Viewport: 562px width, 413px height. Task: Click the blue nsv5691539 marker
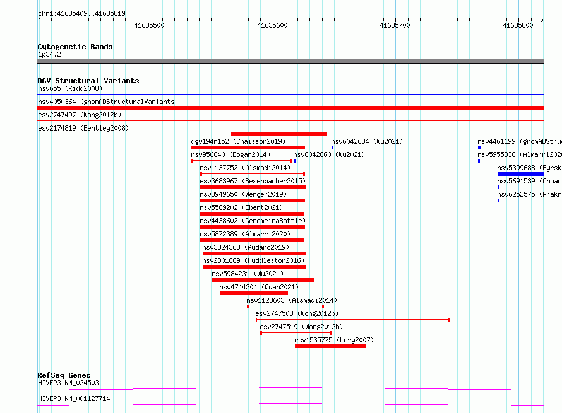[499, 187]
